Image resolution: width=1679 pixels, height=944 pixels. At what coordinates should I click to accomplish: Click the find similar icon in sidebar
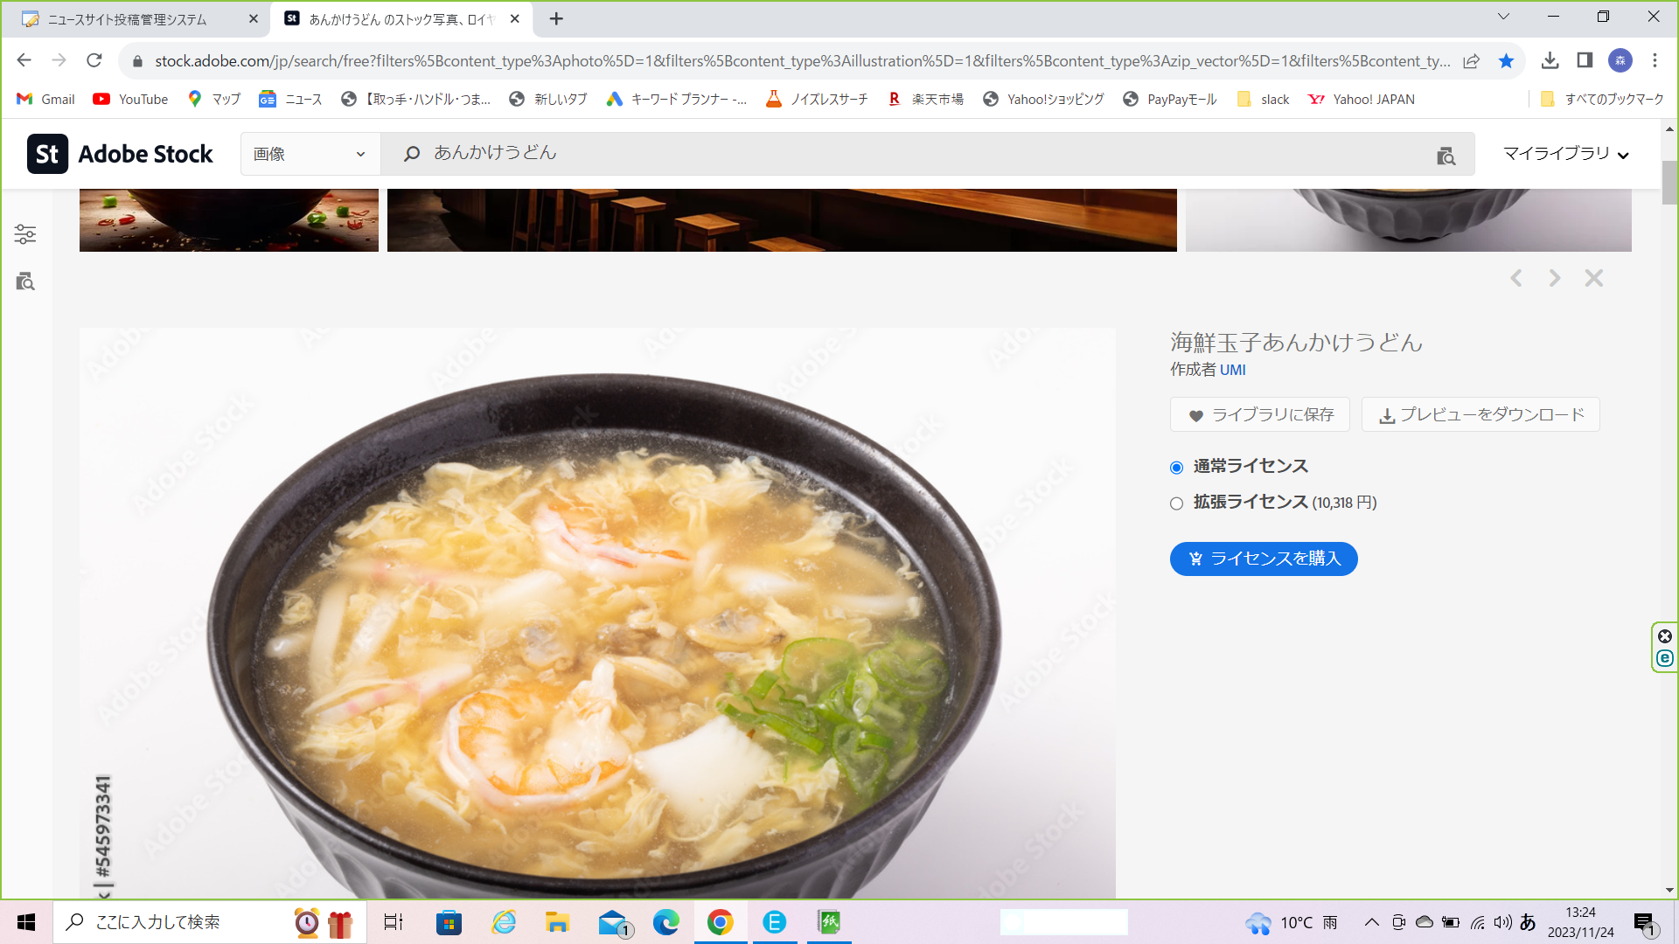pyautogui.click(x=25, y=281)
